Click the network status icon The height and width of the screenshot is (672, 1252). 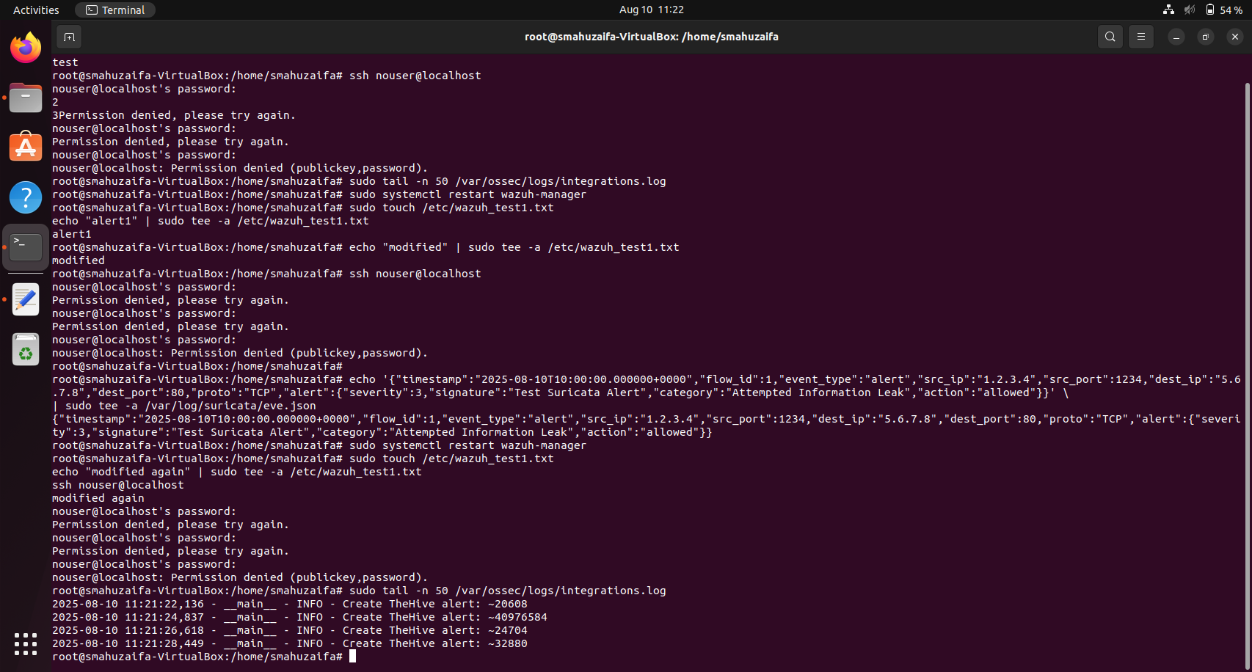[1168, 10]
